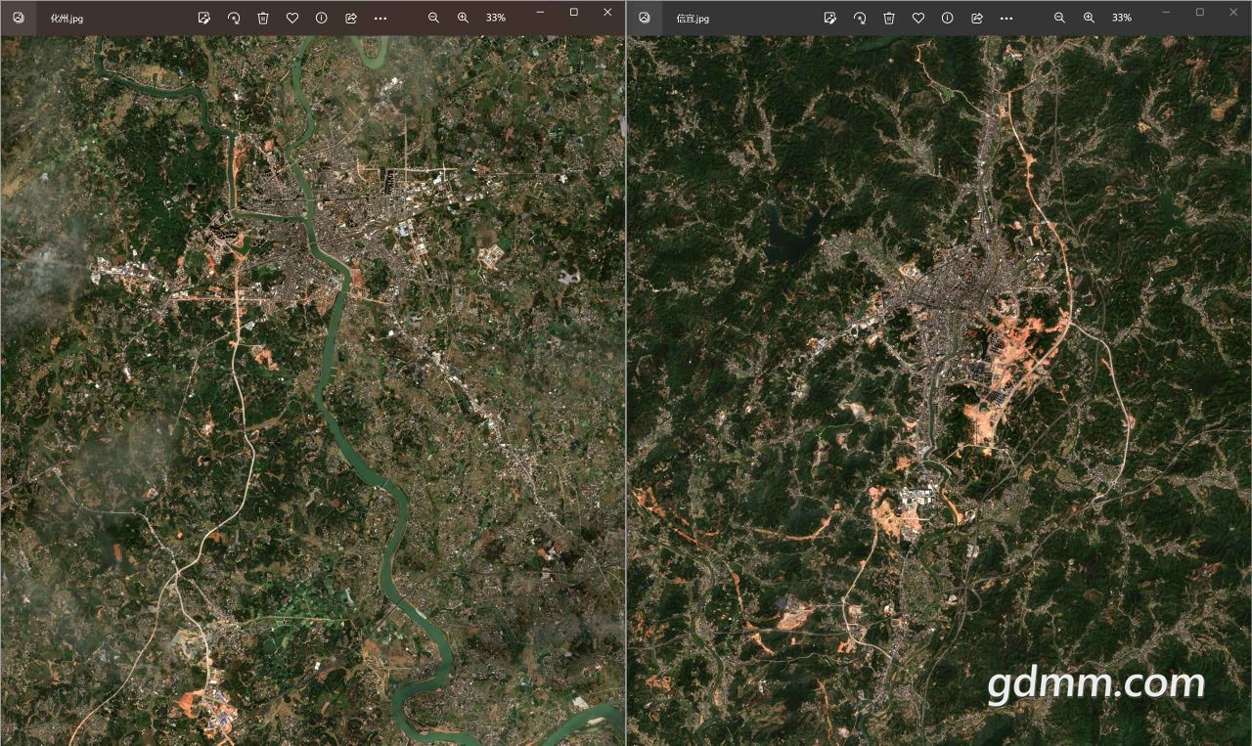Zoom out in the left photo window
1252x746 pixels.
[433, 18]
